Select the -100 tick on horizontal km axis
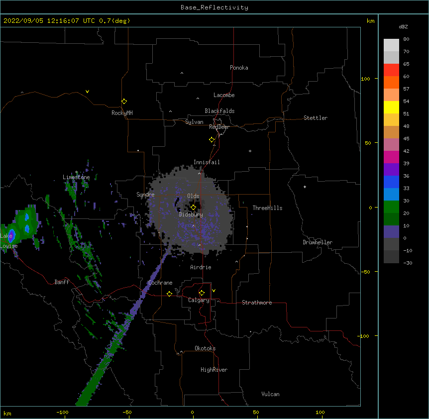 (x=62, y=412)
